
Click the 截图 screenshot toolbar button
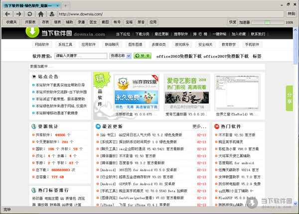click(x=105, y=22)
